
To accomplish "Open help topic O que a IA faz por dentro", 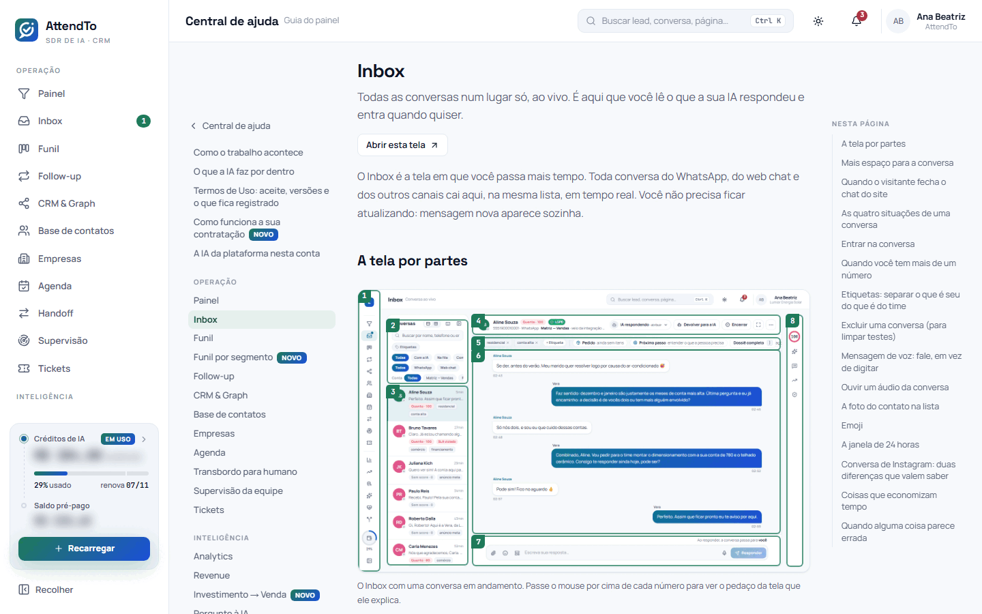I will tap(244, 171).
